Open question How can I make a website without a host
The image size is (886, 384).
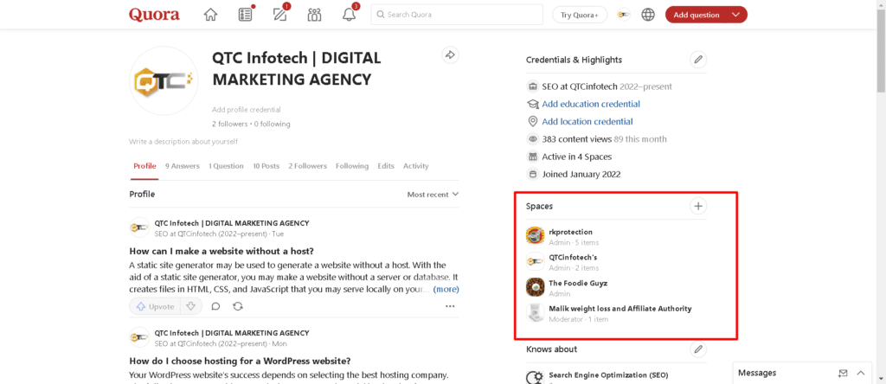221,251
